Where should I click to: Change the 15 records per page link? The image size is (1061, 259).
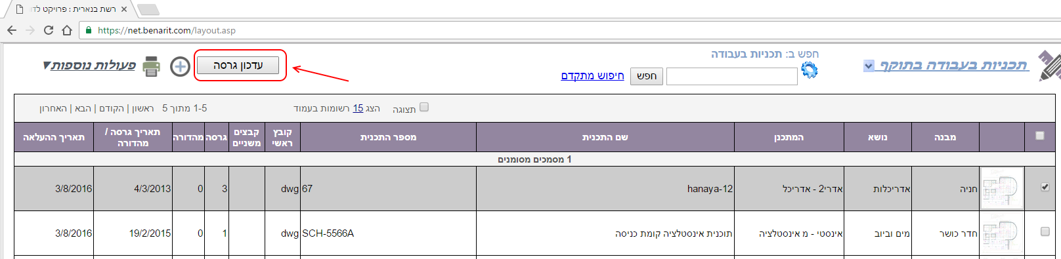358,108
